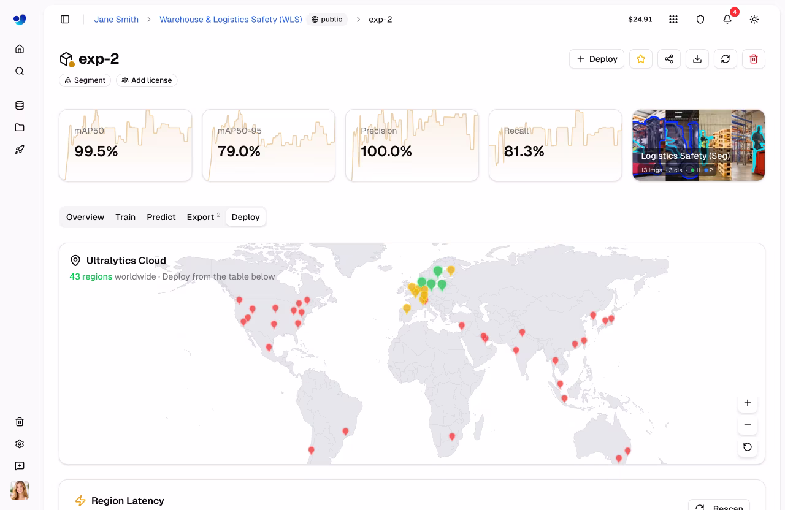Select the yellow Finland region pin

click(451, 270)
